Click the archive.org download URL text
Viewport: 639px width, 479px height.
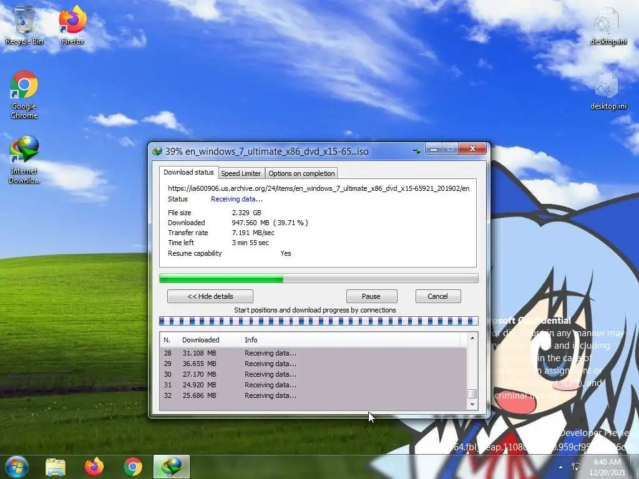(319, 188)
